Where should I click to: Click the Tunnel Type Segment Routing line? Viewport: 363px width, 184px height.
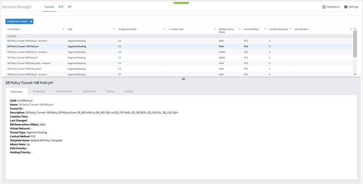[29, 132]
